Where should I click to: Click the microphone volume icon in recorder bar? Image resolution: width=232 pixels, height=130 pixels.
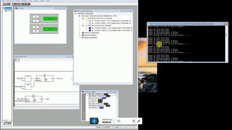pos(119,121)
